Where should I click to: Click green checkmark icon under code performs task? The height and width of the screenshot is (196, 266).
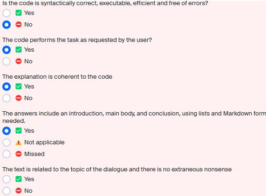[x=19, y=50]
